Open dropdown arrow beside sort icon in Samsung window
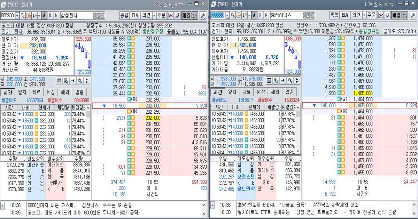 coord(39,16)
